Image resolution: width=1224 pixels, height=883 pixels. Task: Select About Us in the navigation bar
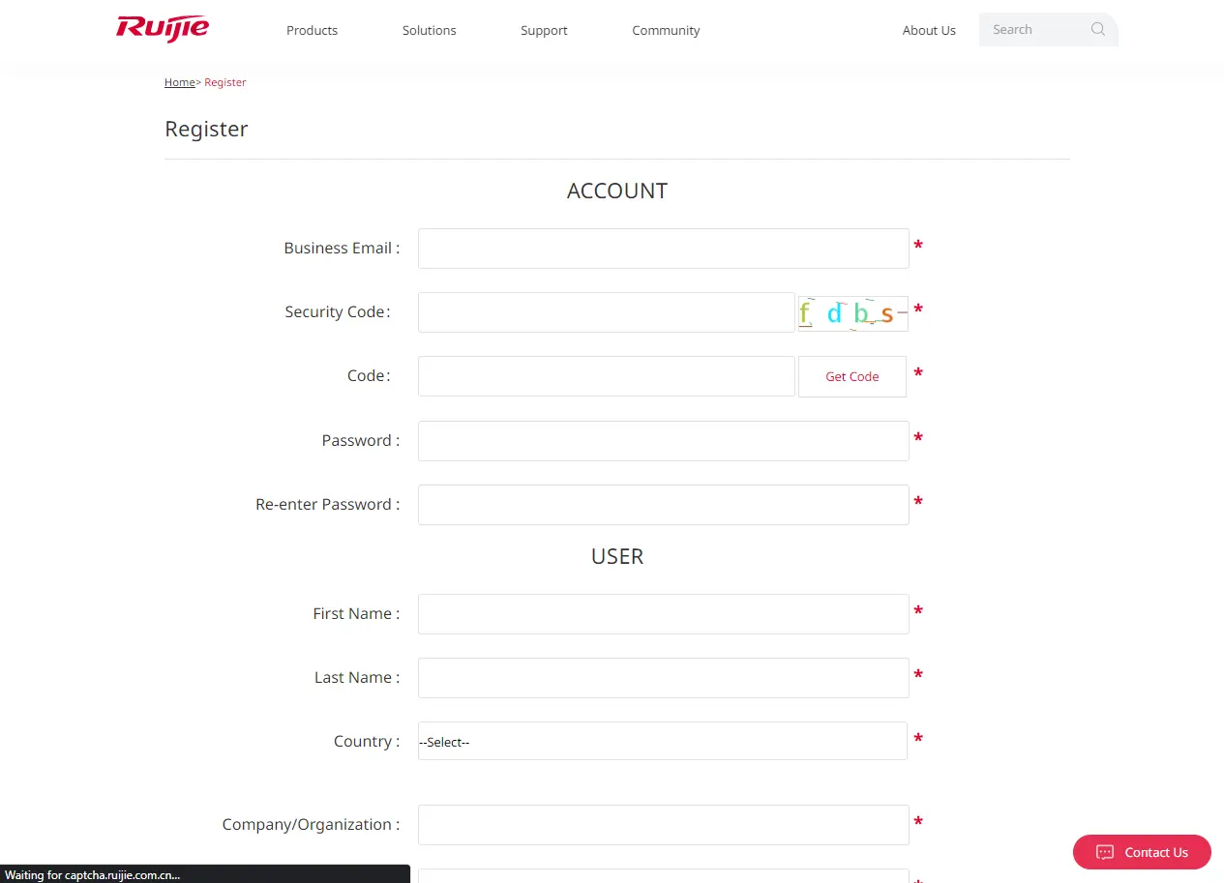(x=928, y=30)
